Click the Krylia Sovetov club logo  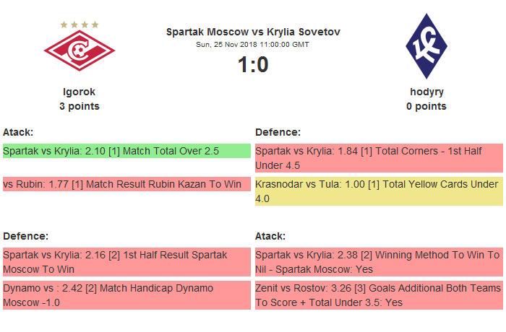point(426,48)
